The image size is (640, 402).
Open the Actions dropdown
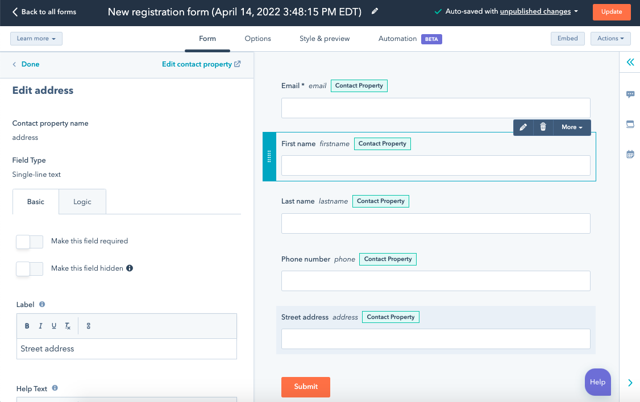coord(610,38)
